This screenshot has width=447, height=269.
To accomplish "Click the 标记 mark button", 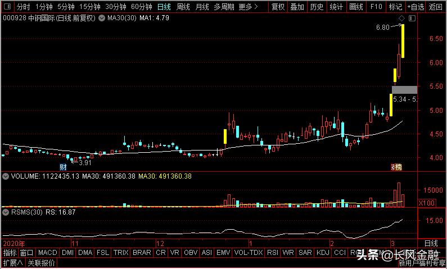I will [x=395, y=7].
